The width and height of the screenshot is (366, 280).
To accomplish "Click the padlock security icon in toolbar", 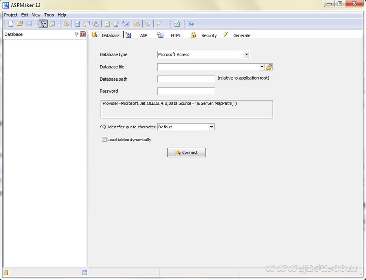I will pyautogui.click(x=137, y=24).
